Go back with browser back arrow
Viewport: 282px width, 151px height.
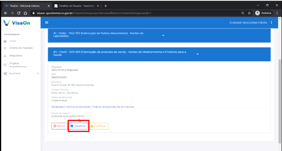6,13
